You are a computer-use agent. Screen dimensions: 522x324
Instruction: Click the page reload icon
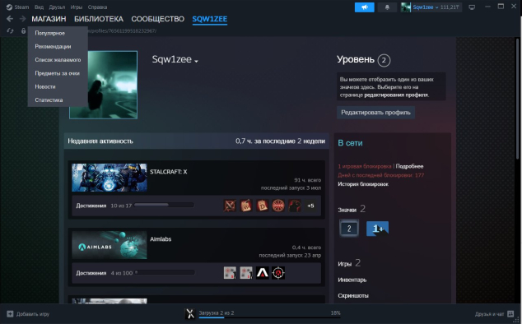(x=10, y=31)
